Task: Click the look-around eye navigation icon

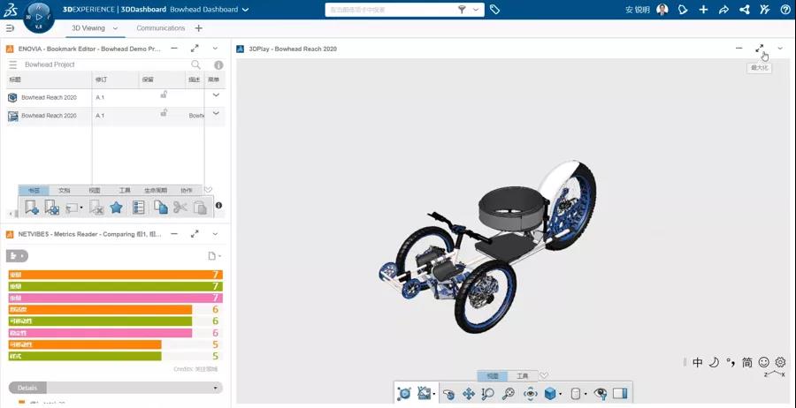Action: [x=531, y=393]
